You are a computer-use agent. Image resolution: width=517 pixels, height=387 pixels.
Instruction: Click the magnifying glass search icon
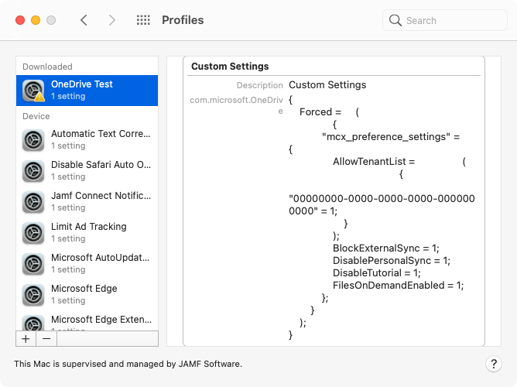(x=395, y=20)
